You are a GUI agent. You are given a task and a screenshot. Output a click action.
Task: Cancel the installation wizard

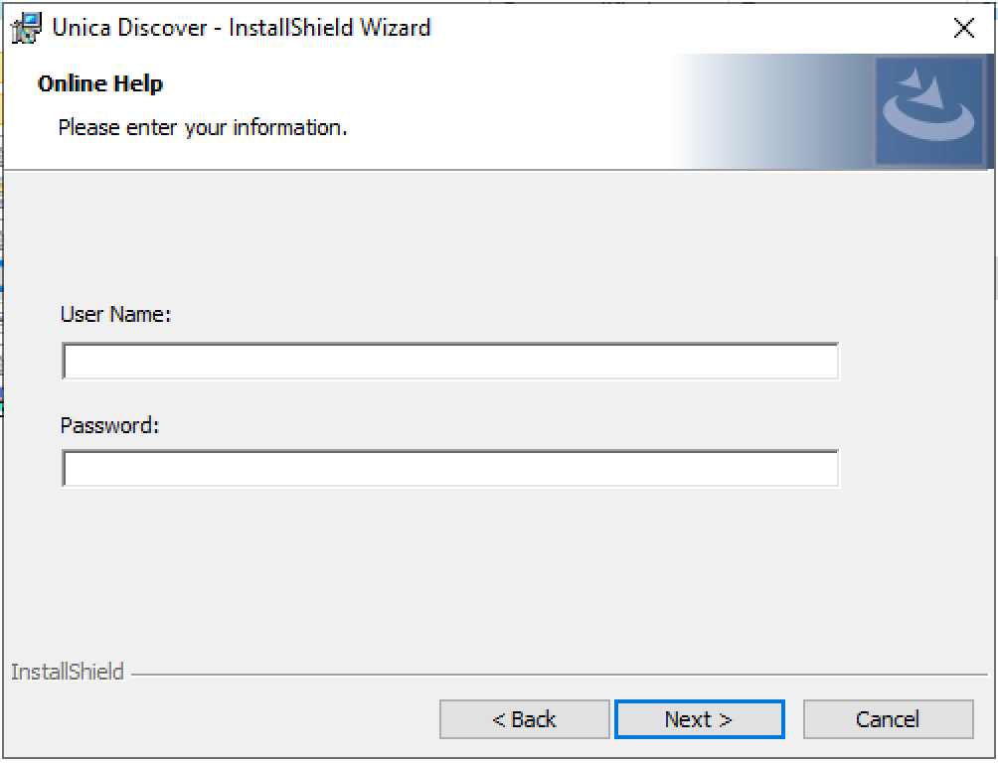coord(888,719)
